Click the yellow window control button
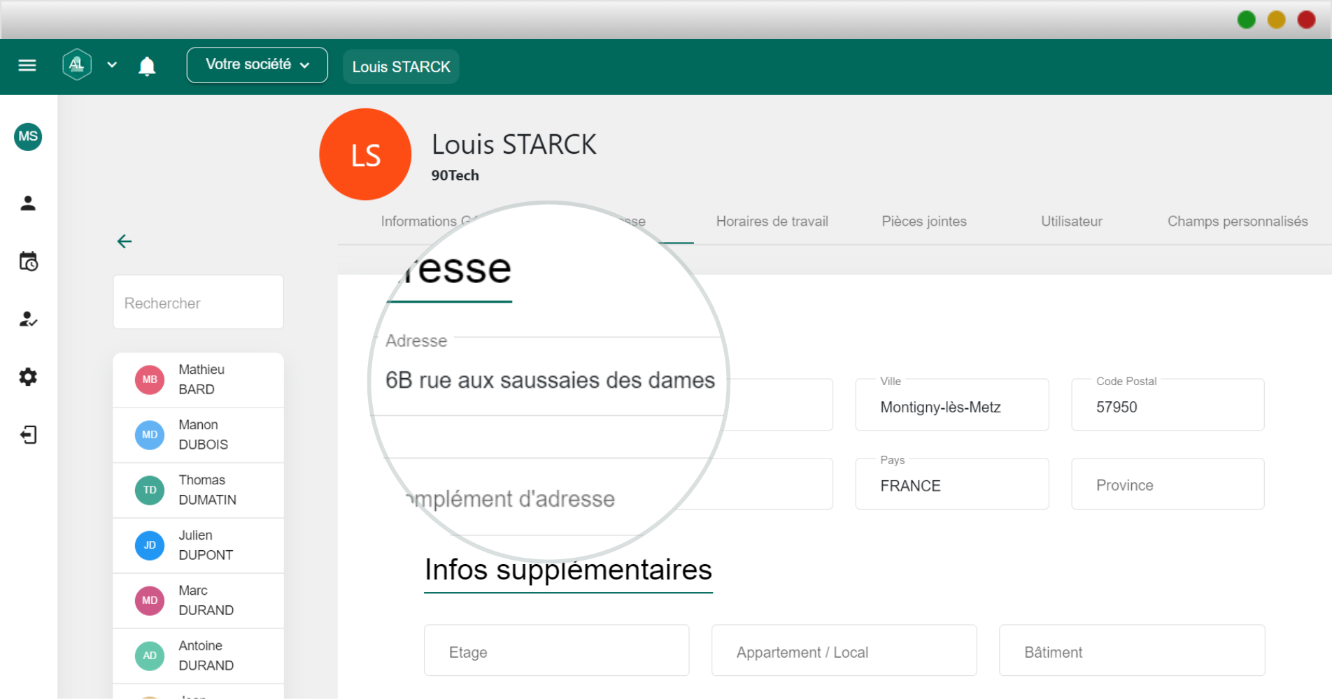1332x699 pixels. [x=1276, y=20]
